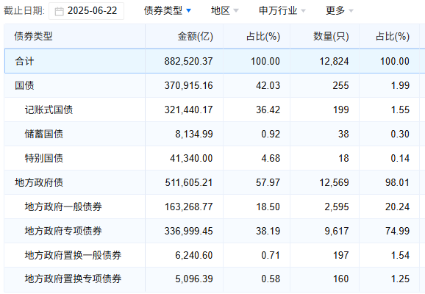The image size is (425, 294).
Task: Expand the 地区 dropdown filter
Action: tap(225, 10)
